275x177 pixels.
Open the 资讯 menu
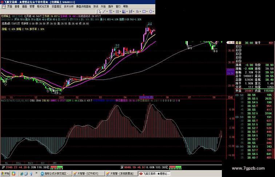[x=96, y=7]
